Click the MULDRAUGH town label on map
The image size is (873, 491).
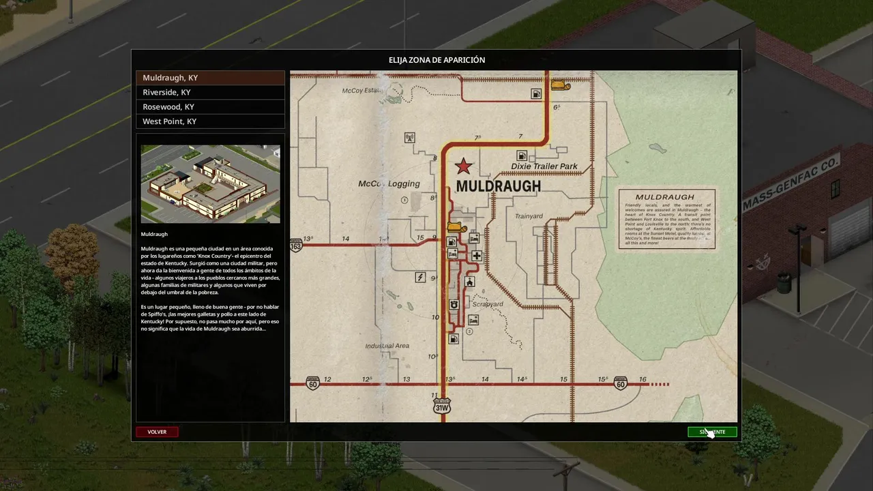498,186
